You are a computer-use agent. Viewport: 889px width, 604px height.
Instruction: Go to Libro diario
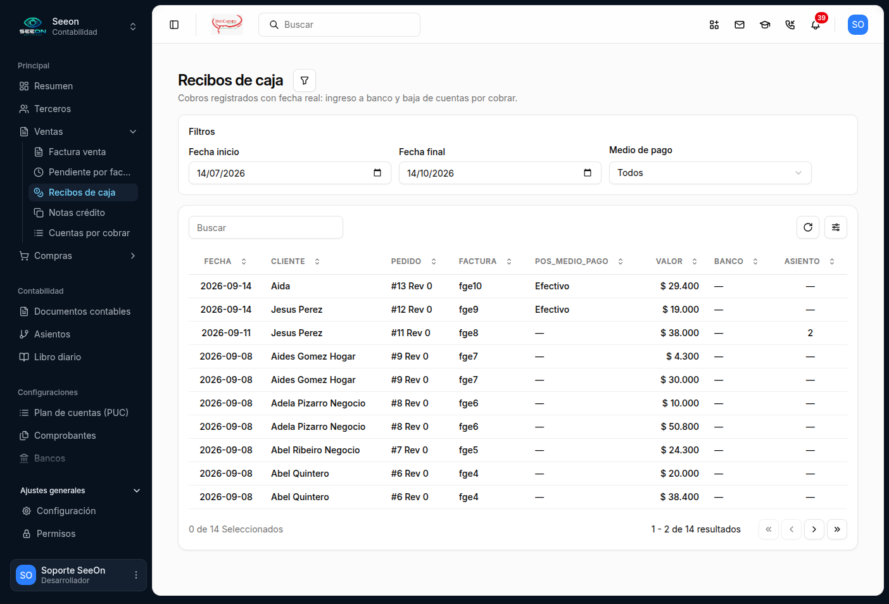click(x=78, y=357)
